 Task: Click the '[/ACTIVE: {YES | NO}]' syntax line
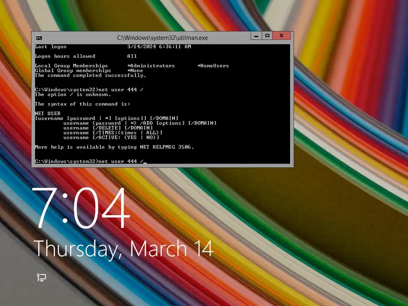112,137
